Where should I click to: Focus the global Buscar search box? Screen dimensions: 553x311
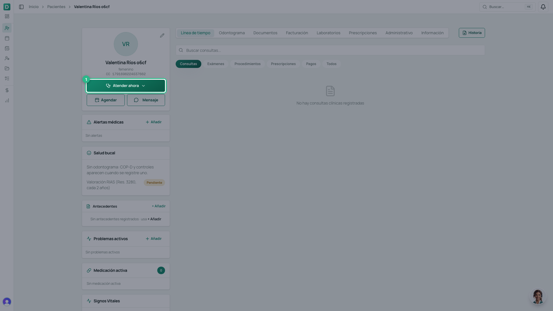[507, 7]
